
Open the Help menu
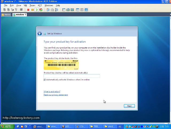58,5
